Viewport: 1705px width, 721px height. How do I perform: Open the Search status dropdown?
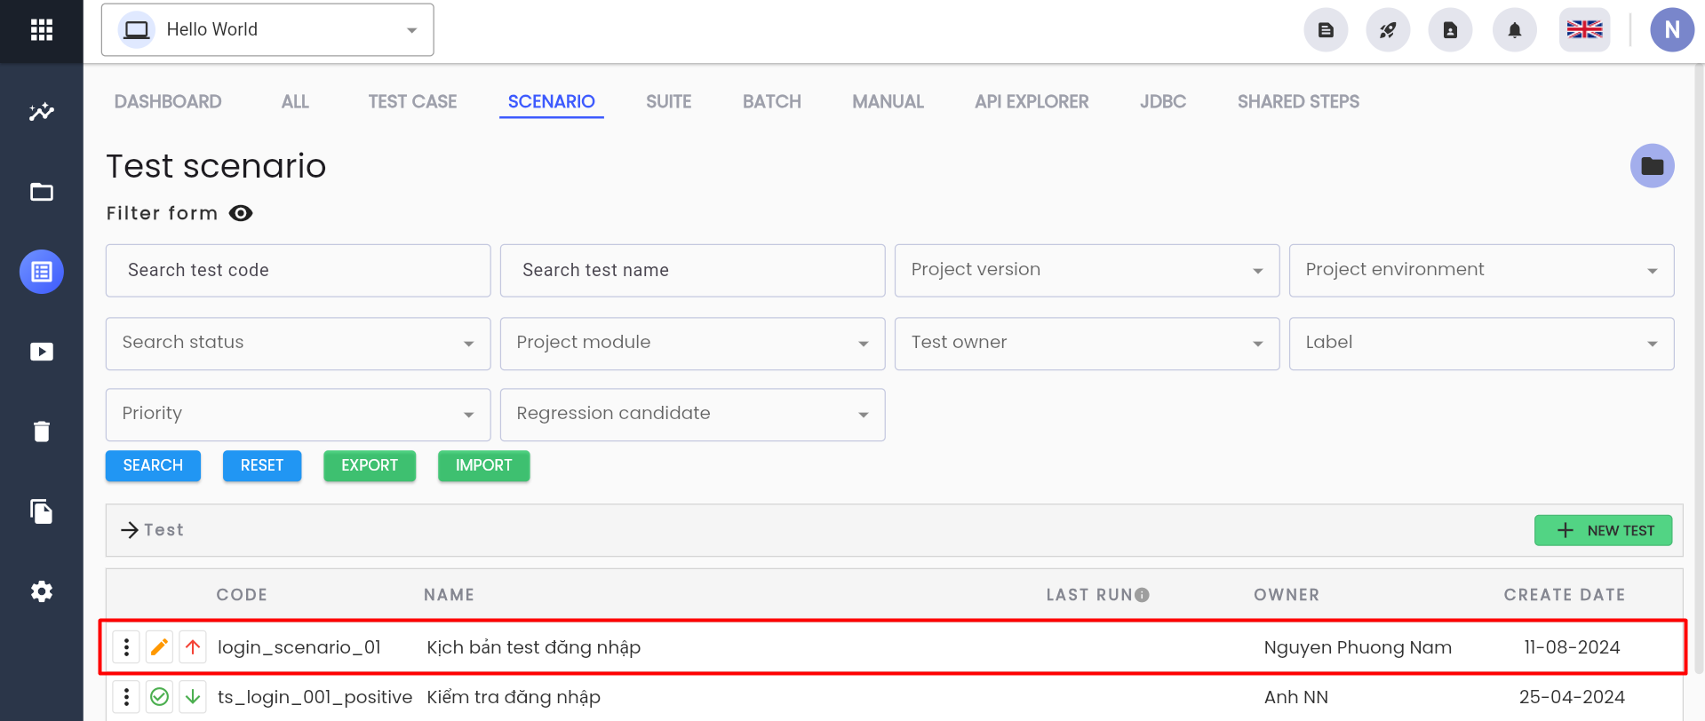[x=298, y=344]
